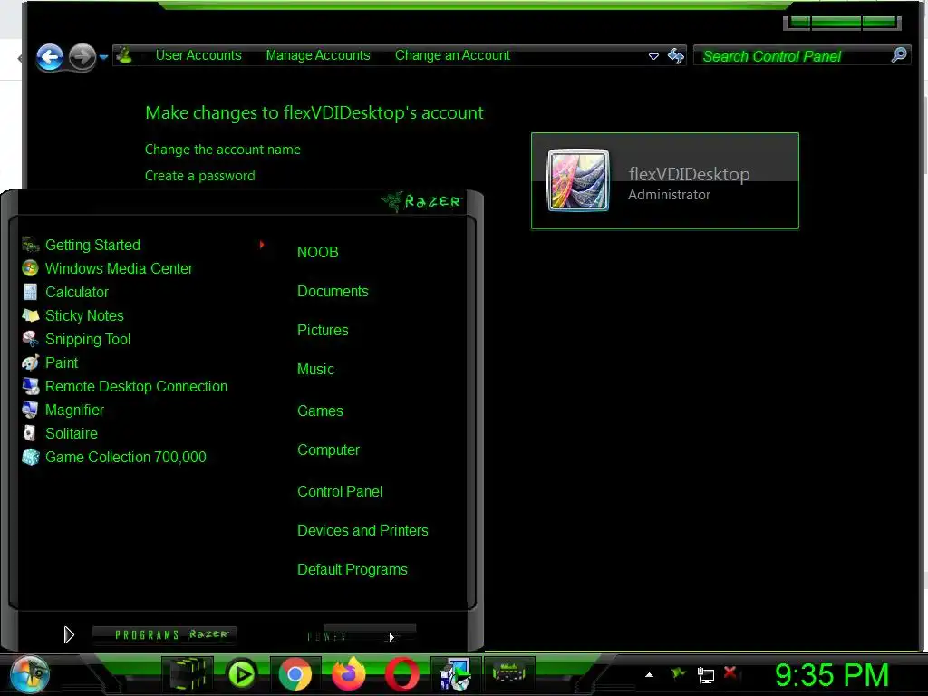This screenshot has height=696, width=928.
Task: Click the 9:35 PM clock
Action: point(832,674)
